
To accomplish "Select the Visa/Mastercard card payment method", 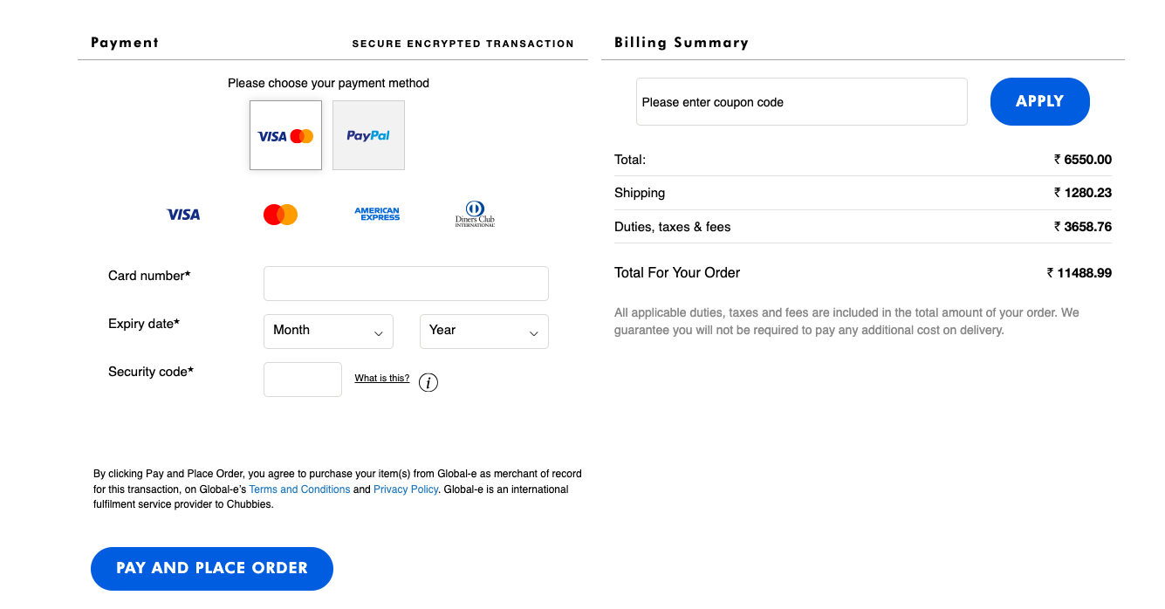I will click(x=285, y=135).
